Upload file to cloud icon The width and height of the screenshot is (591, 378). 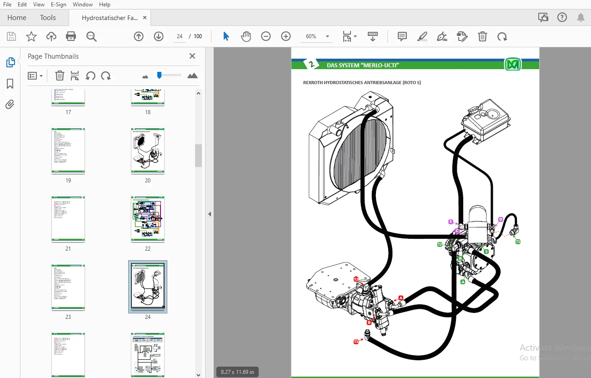(51, 37)
